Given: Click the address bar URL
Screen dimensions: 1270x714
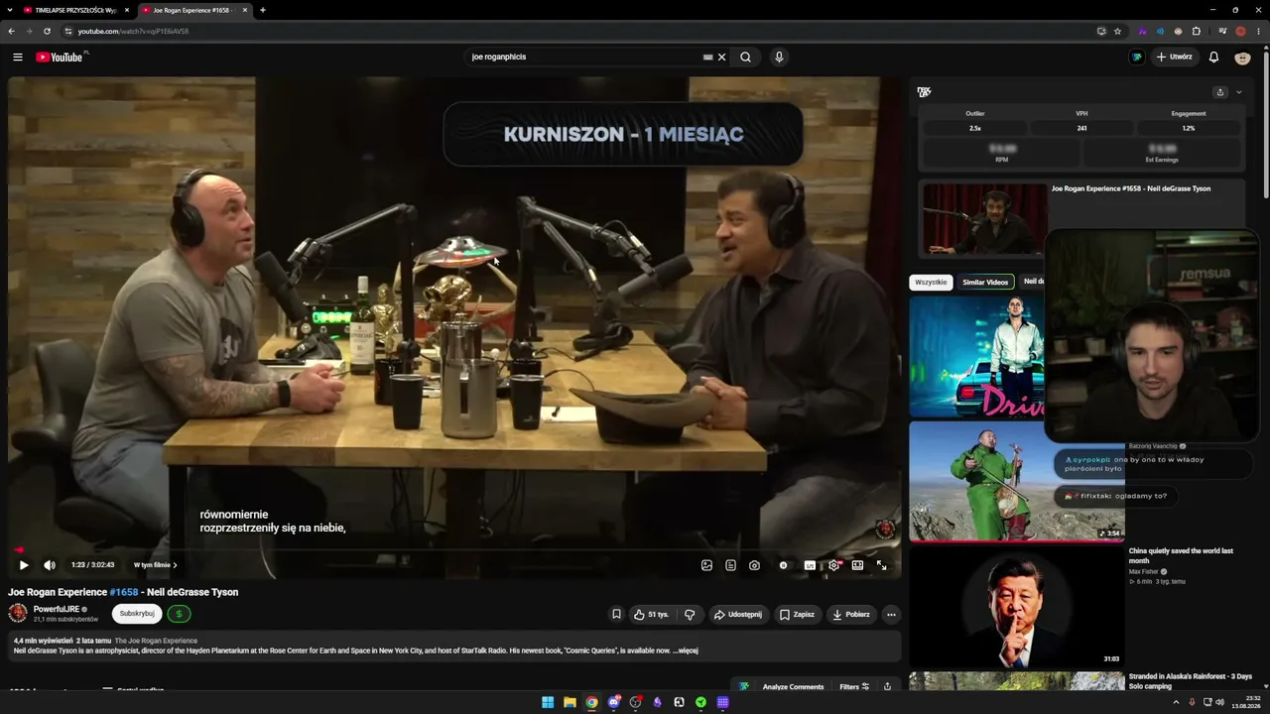Looking at the screenshot, I should pos(133,31).
